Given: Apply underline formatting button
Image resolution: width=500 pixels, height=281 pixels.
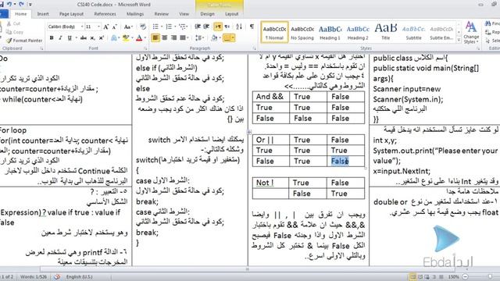Looking at the screenshot, I should (70, 38).
